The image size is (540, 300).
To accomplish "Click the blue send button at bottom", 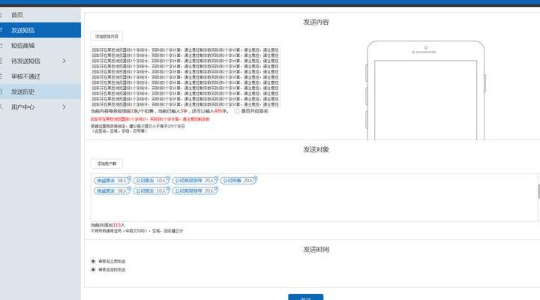I will tap(306, 297).
